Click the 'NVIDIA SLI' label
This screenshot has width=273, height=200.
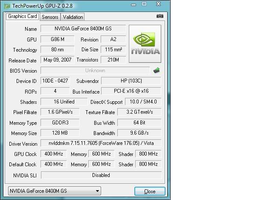coord(25,176)
